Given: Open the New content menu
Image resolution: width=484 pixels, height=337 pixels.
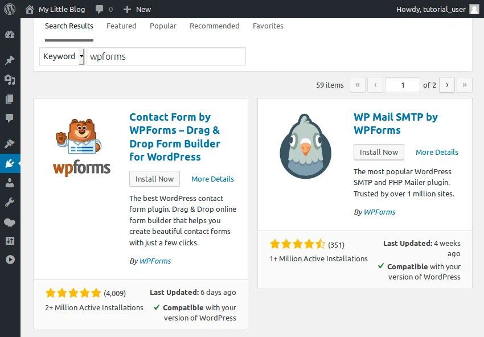Looking at the screenshot, I should 143,10.
